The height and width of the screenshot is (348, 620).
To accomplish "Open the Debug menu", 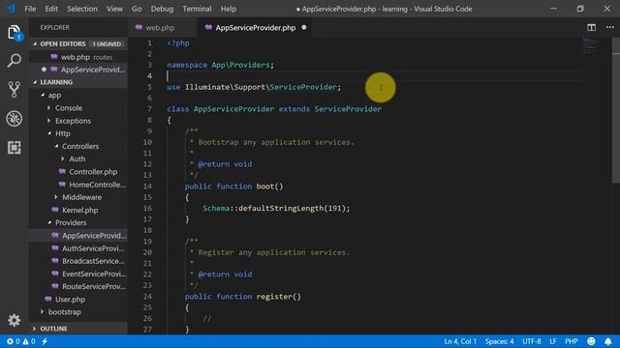I will (162, 9).
